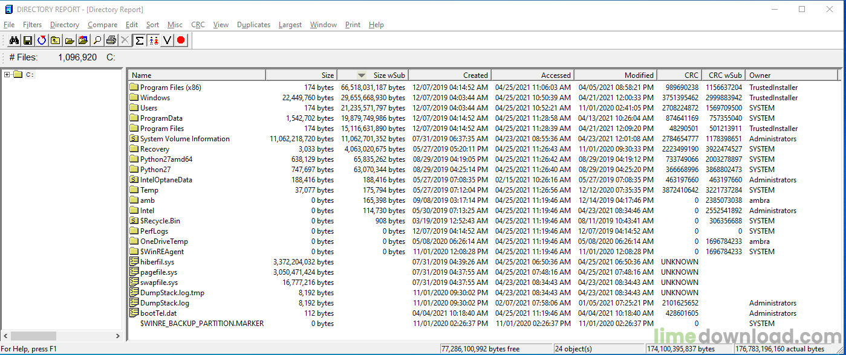Toggle the two-people owner display button
This screenshot has width=846, height=355.
coord(153,40)
